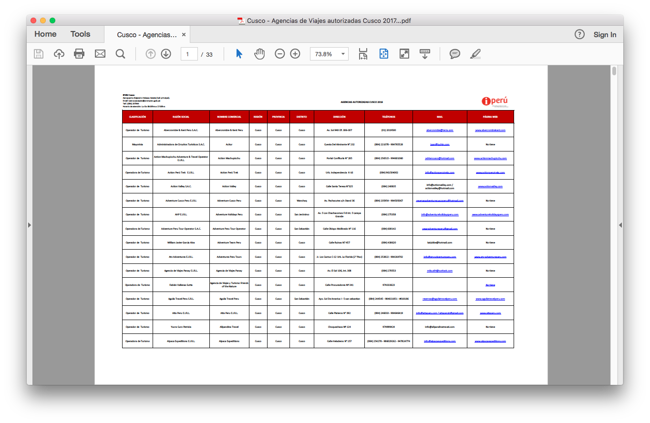Open adriancusco@hotmail.com email link
Viewport: 650px width, 423px height.
(440, 158)
